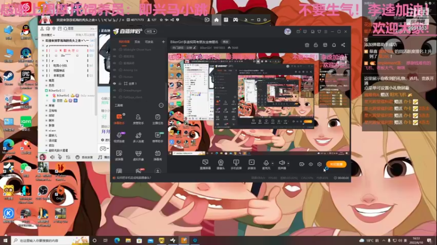Edit the stream category tag
Screen dimensions: 437x245
click(x=184, y=48)
